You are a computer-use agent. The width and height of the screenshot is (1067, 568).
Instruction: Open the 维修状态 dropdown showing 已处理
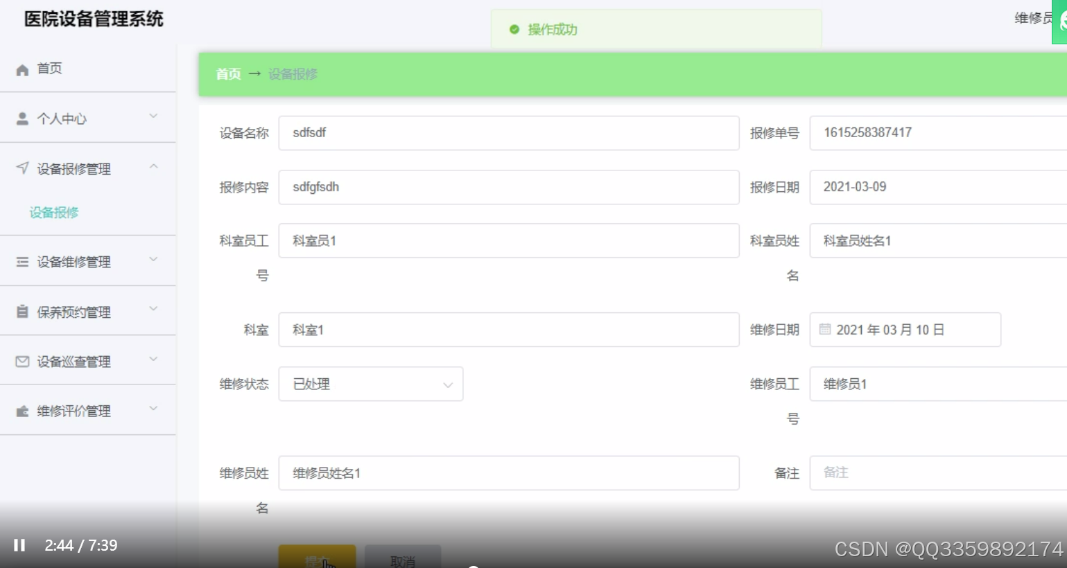371,384
